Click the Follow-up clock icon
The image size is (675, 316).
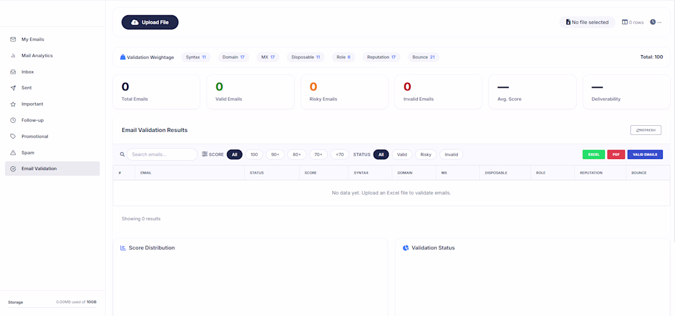13,120
